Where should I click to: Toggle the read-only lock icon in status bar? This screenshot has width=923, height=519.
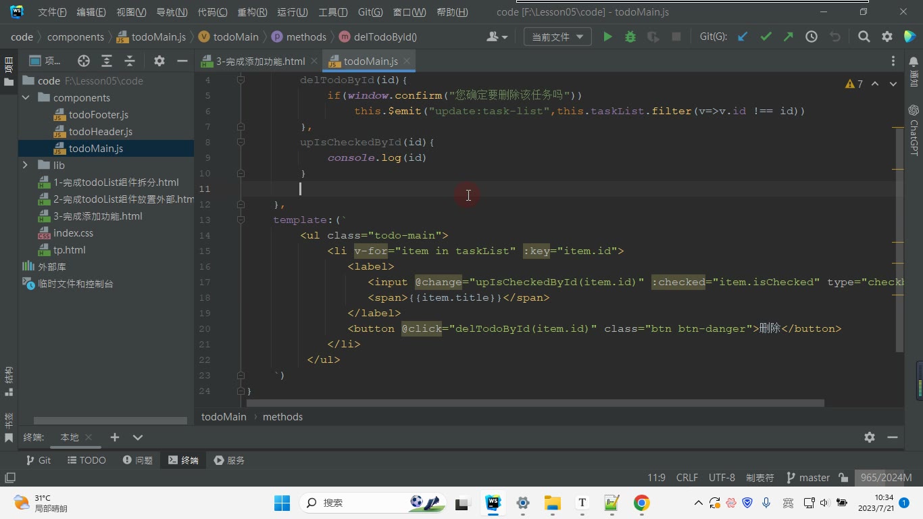(x=843, y=477)
